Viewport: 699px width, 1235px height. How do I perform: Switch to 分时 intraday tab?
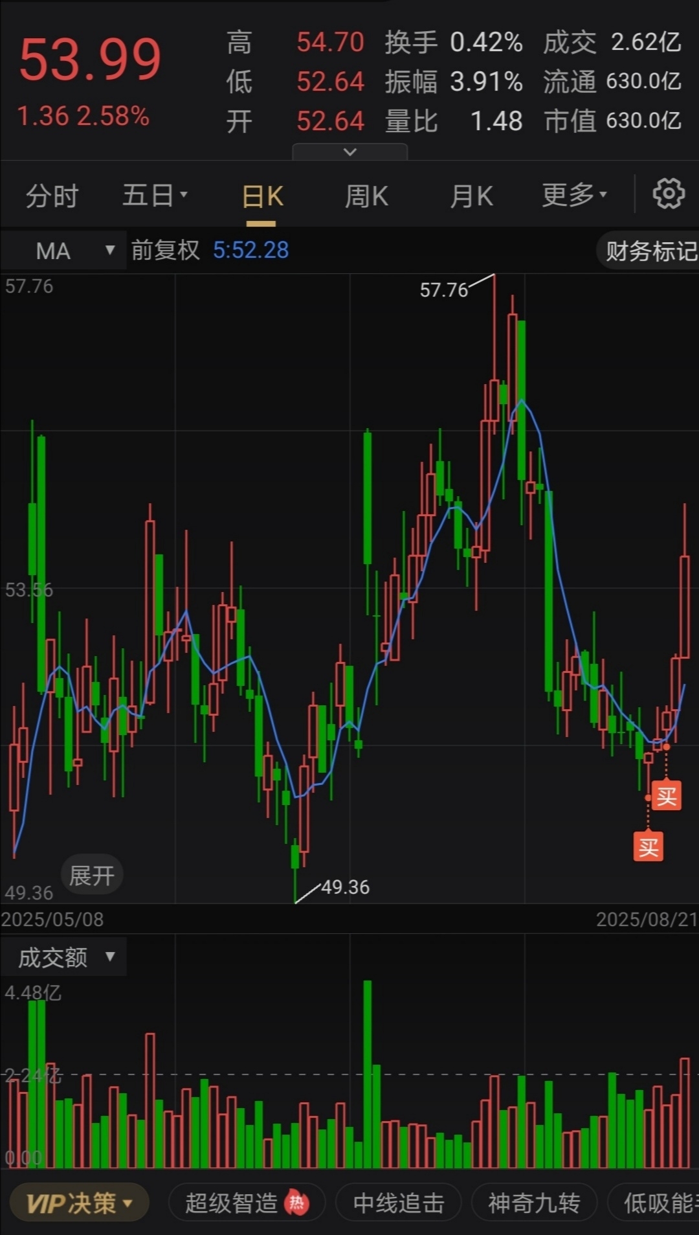click(52, 196)
